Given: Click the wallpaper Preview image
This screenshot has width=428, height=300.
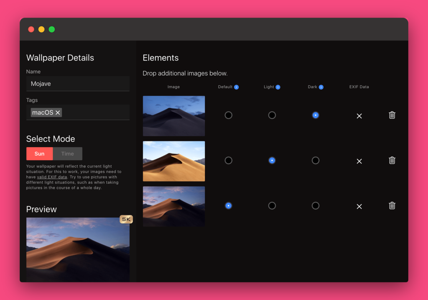Looking at the screenshot, I should 78,251.
